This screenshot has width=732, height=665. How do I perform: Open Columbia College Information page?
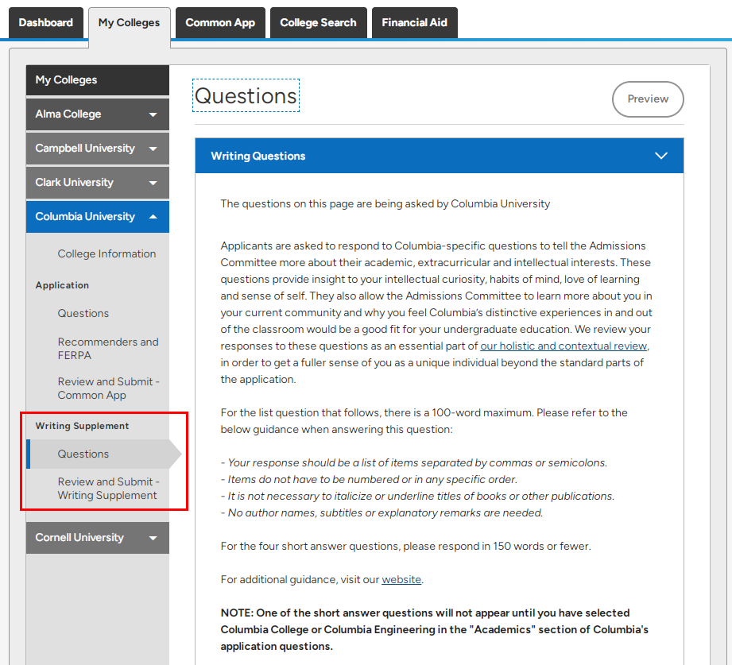(x=107, y=253)
